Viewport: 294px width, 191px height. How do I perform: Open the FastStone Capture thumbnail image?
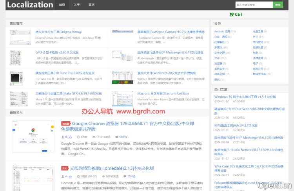click(x=123, y=31)
